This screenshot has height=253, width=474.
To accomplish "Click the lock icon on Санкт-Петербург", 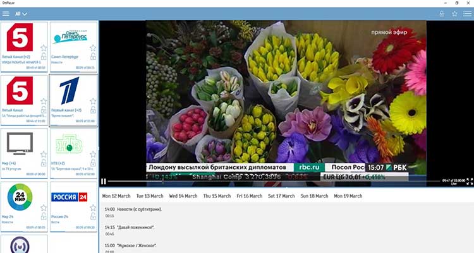I will [x=93, y=56].
